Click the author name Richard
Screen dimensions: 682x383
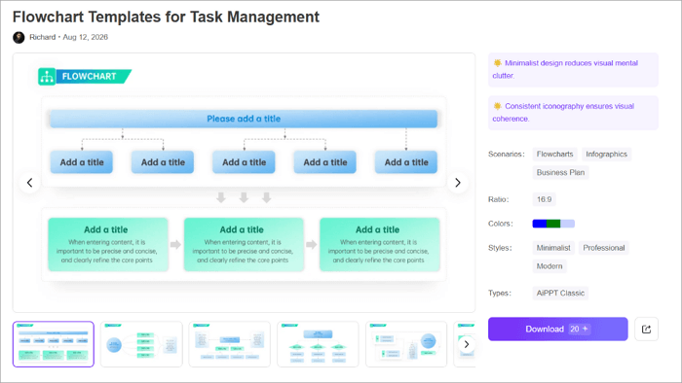coord(42,37)
